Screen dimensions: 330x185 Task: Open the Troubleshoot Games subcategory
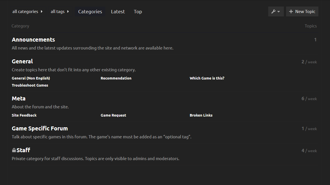30,85
